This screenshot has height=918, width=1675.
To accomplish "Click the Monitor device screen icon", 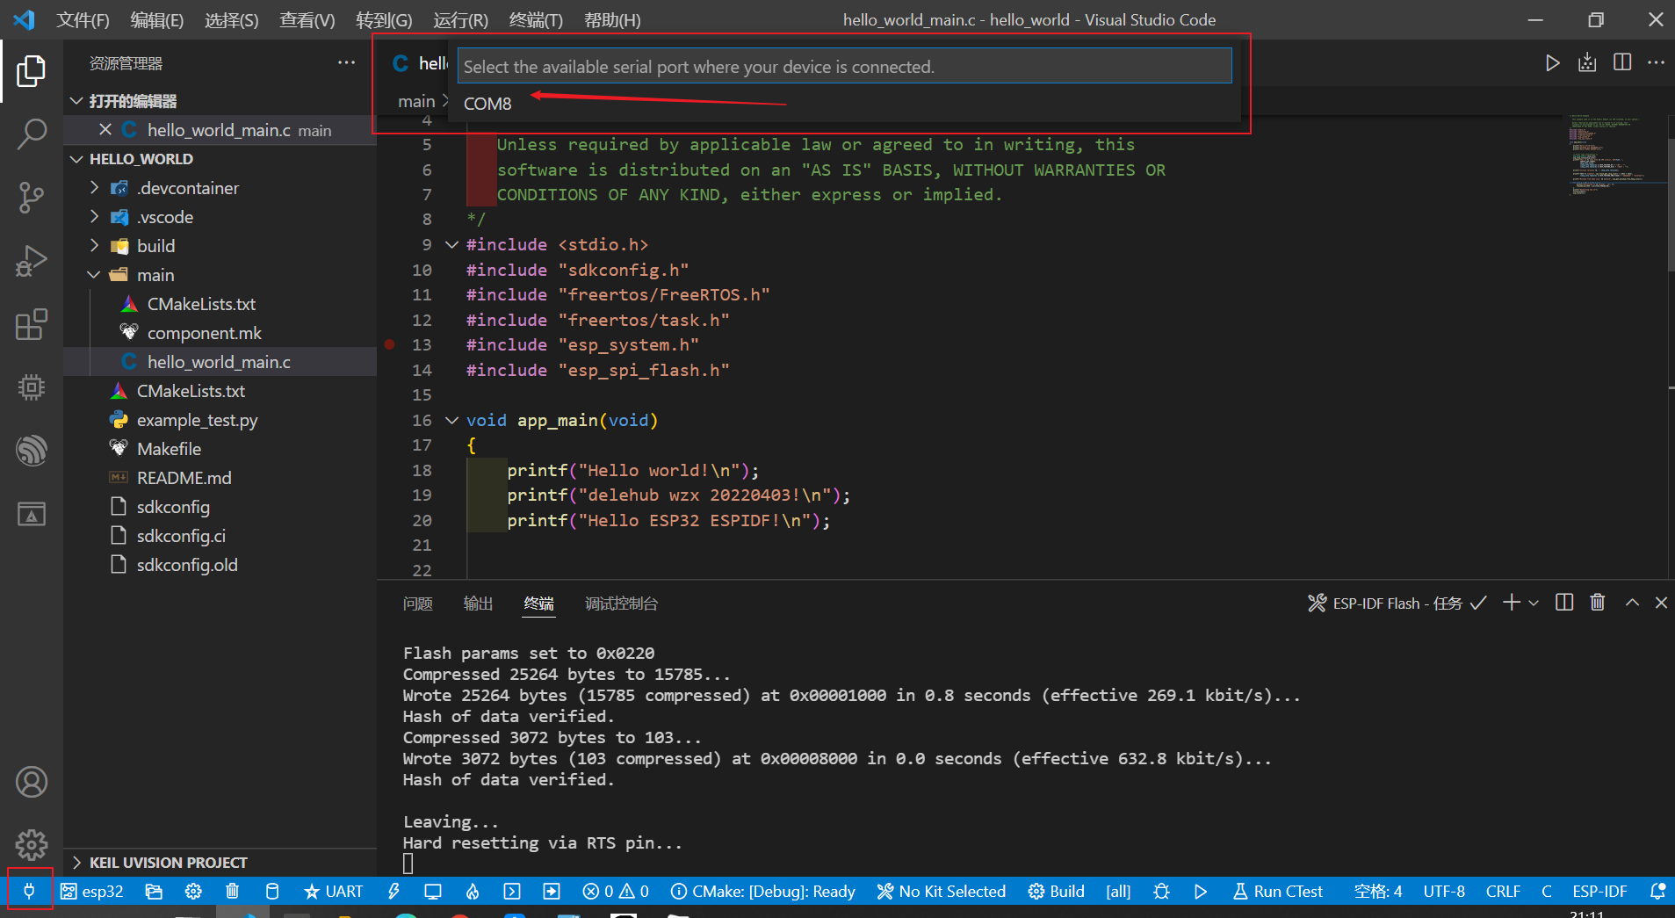I will (433, 891).
